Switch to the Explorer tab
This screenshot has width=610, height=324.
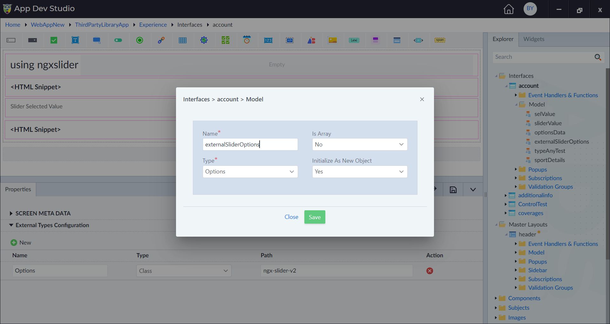click(503, 39)
